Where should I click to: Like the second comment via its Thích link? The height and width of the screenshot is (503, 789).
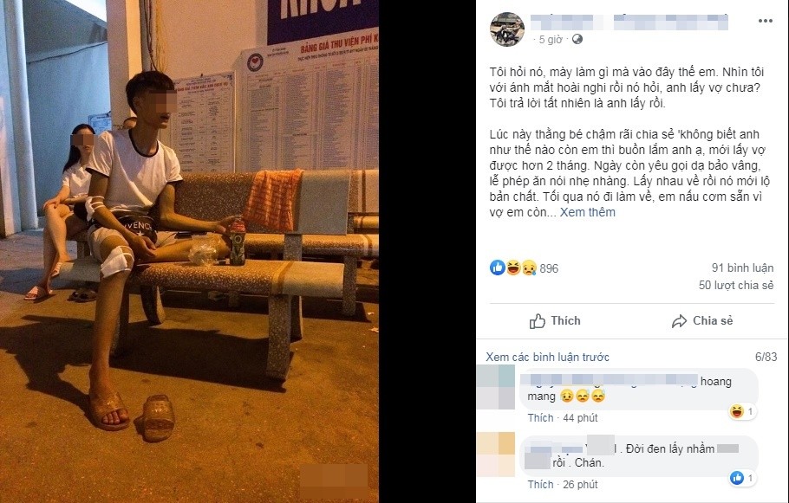pos(540,485)
